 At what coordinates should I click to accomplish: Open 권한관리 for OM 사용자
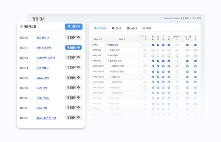pos(73,67)
